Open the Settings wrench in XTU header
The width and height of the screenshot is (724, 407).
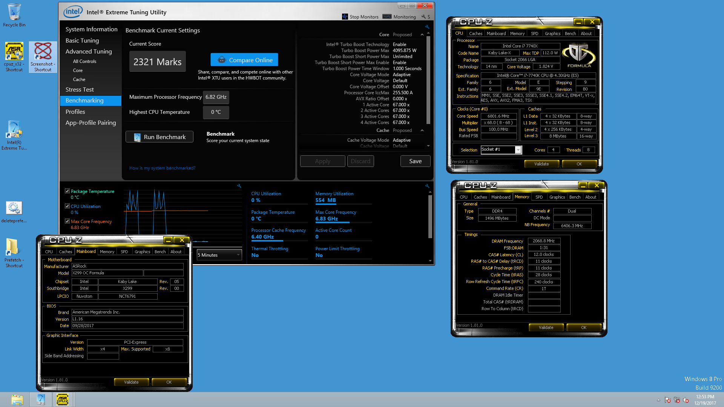click(423, 17)
